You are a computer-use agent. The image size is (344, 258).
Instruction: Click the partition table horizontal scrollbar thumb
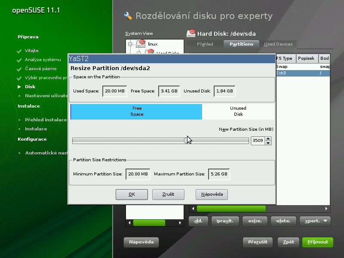click(x=231, y=209)
